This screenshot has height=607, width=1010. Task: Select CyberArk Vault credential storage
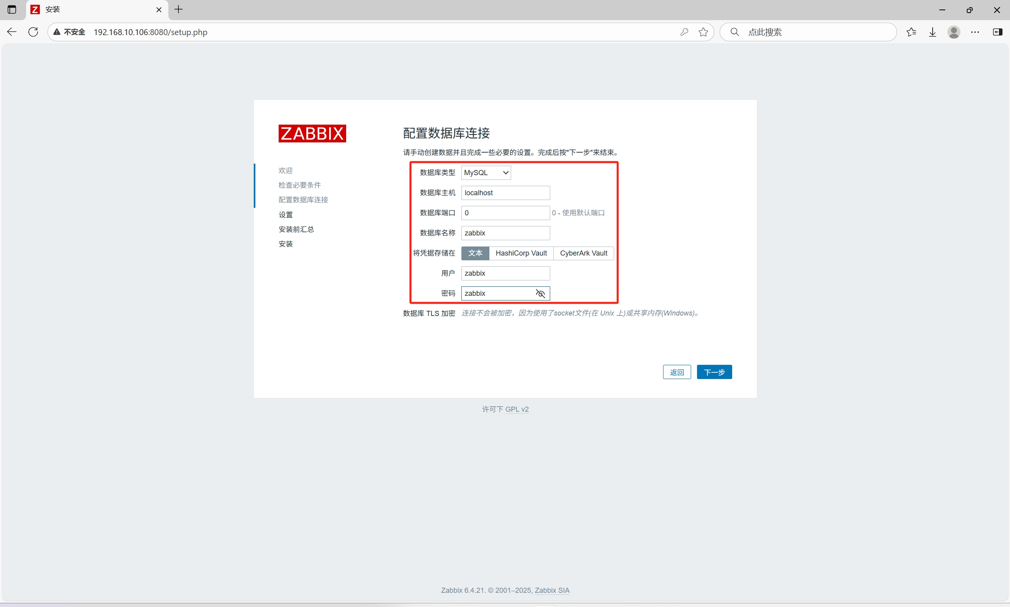[584, 253]
